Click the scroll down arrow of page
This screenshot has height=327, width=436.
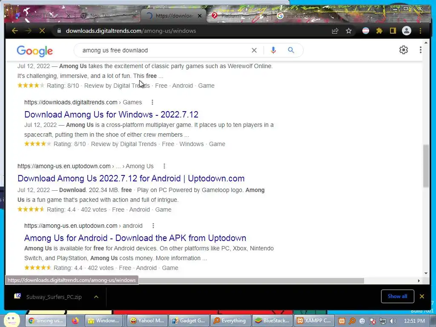point(426,273)
